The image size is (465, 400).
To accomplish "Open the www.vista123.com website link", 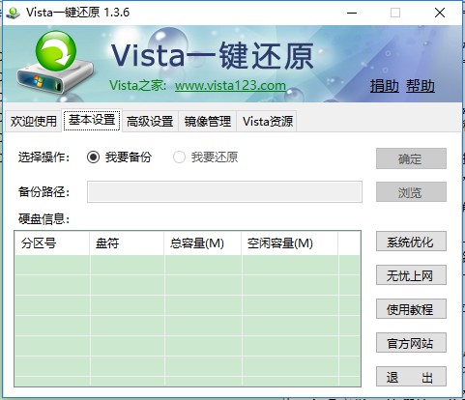I will pos(230,86).
